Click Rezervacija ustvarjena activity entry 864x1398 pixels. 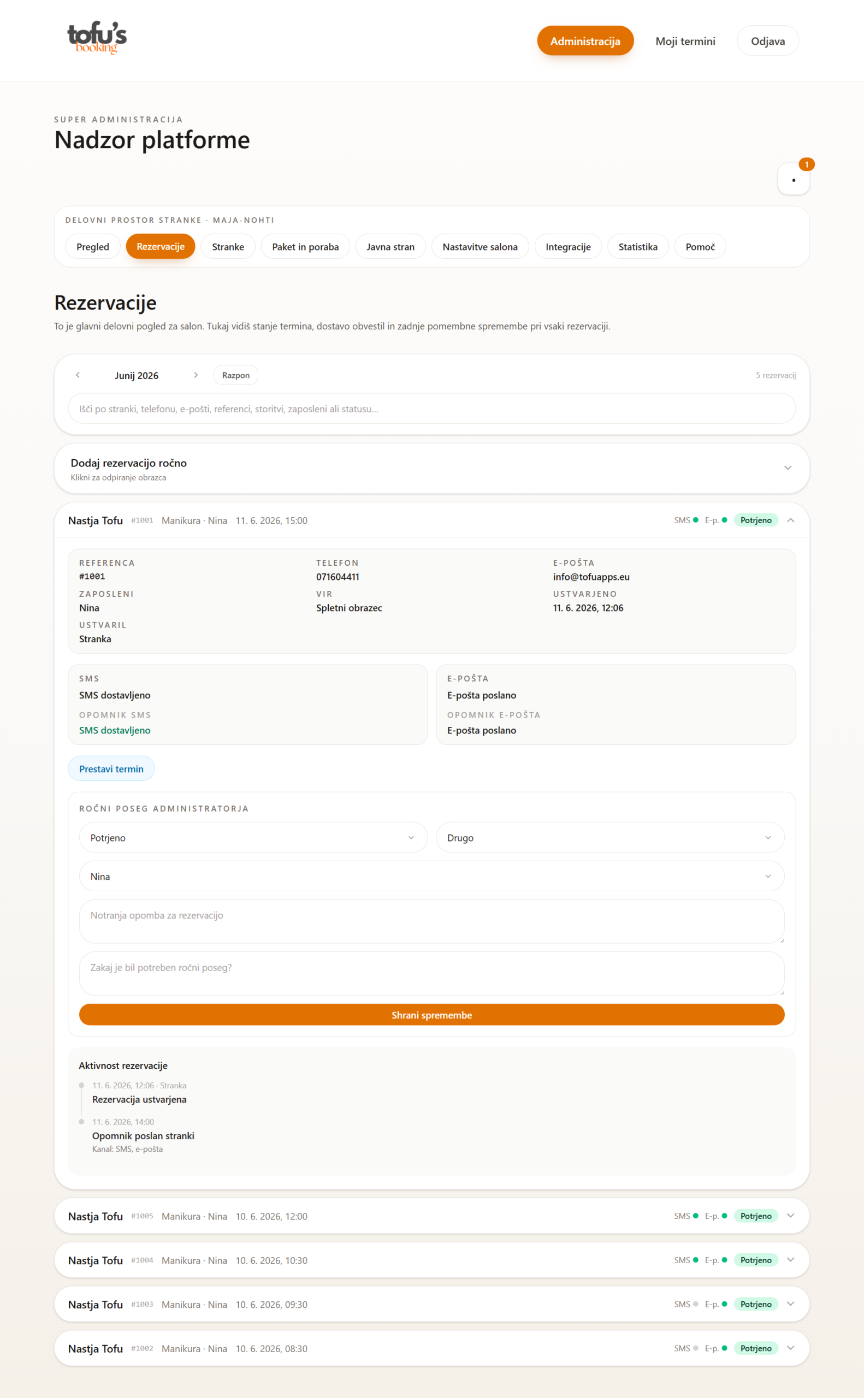pyautogui.click(x=139, y=1099)
